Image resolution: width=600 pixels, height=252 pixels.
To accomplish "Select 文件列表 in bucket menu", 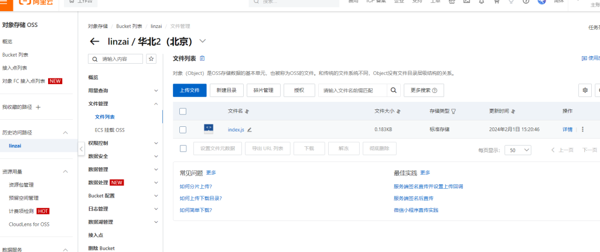I will 105,117.
